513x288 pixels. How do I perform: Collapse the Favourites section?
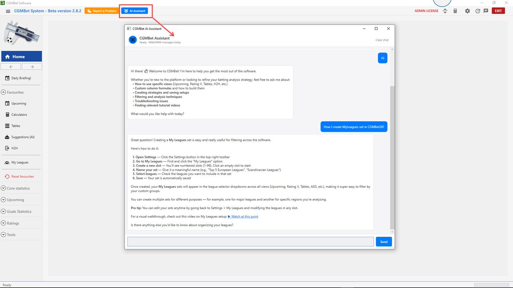[x=3, y=92]
